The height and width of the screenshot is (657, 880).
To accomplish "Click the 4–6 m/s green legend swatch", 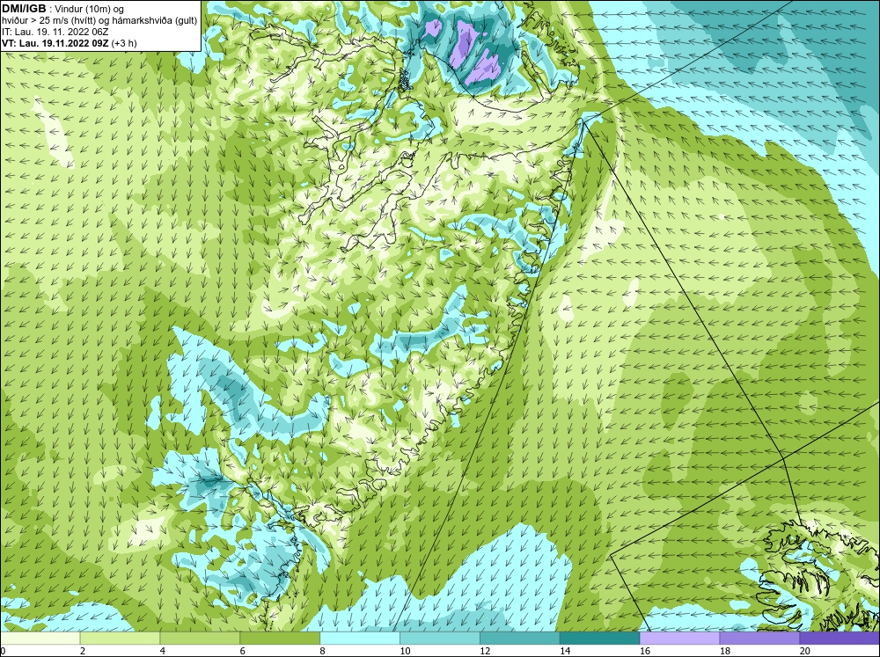I will click(200, 638).
